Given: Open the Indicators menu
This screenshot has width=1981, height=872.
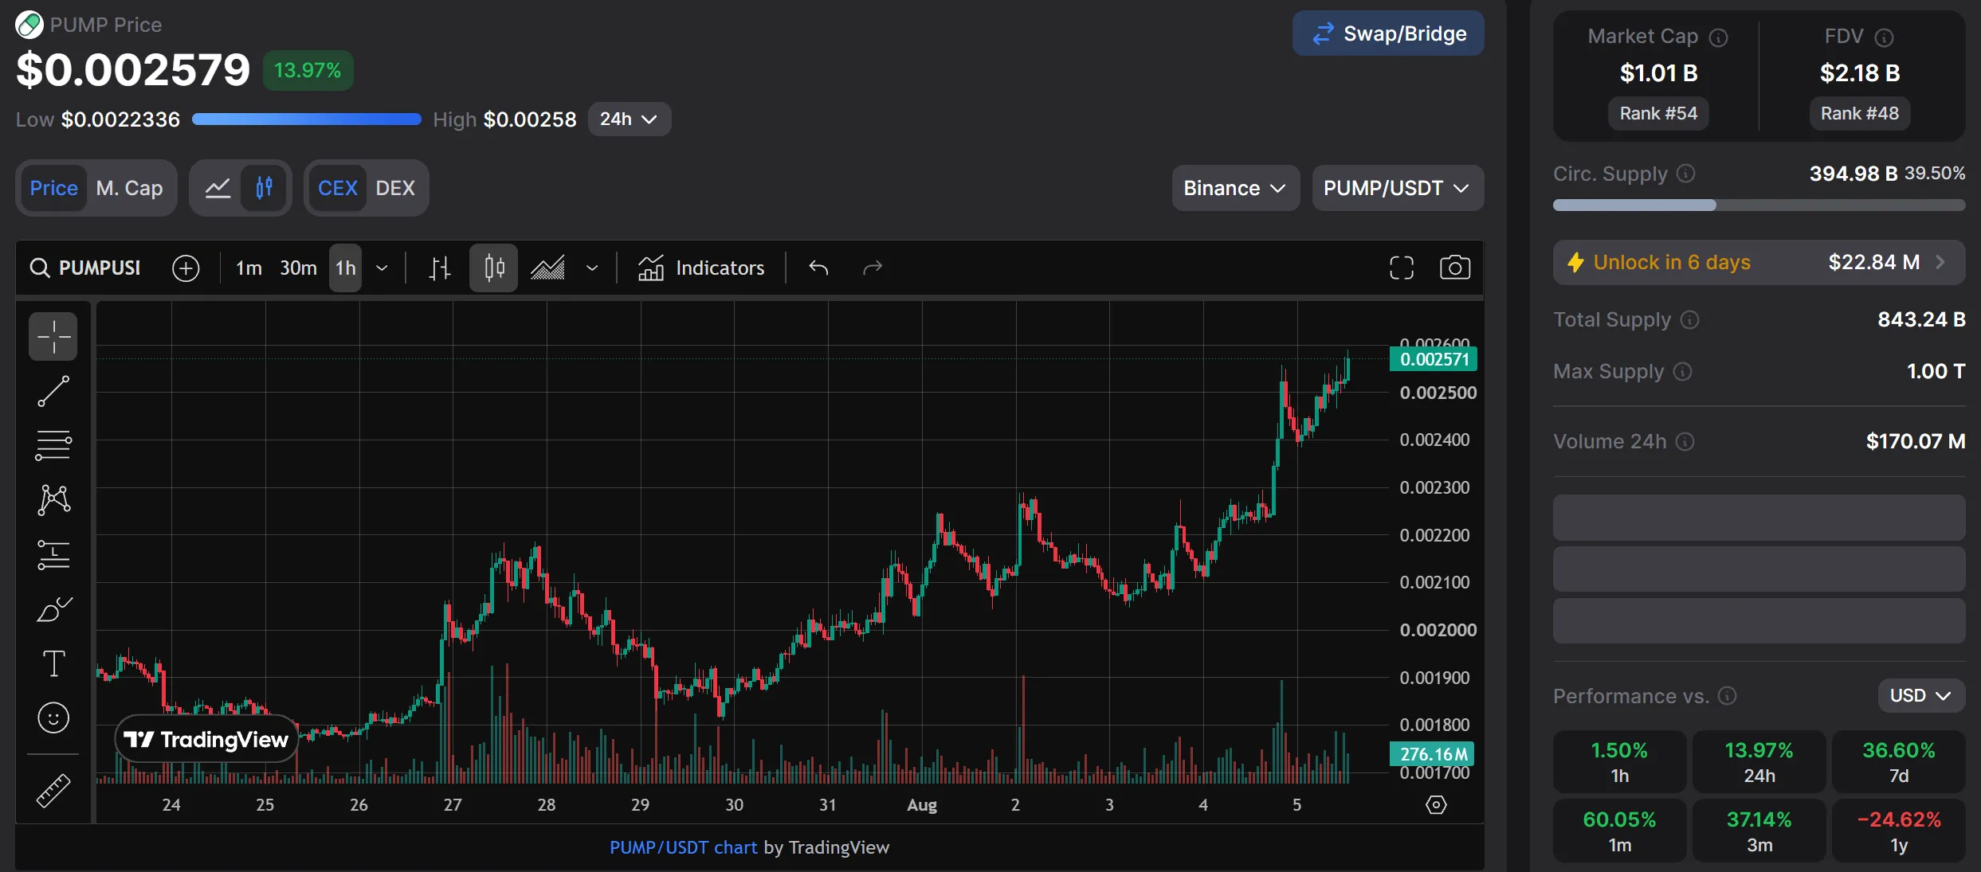Looking at the screenshot, I should tap(701, 268).
